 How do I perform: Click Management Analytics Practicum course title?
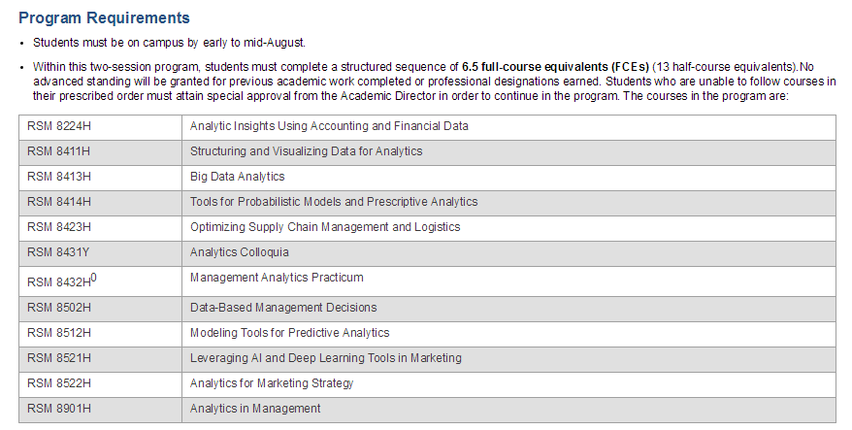coord(277,278)
